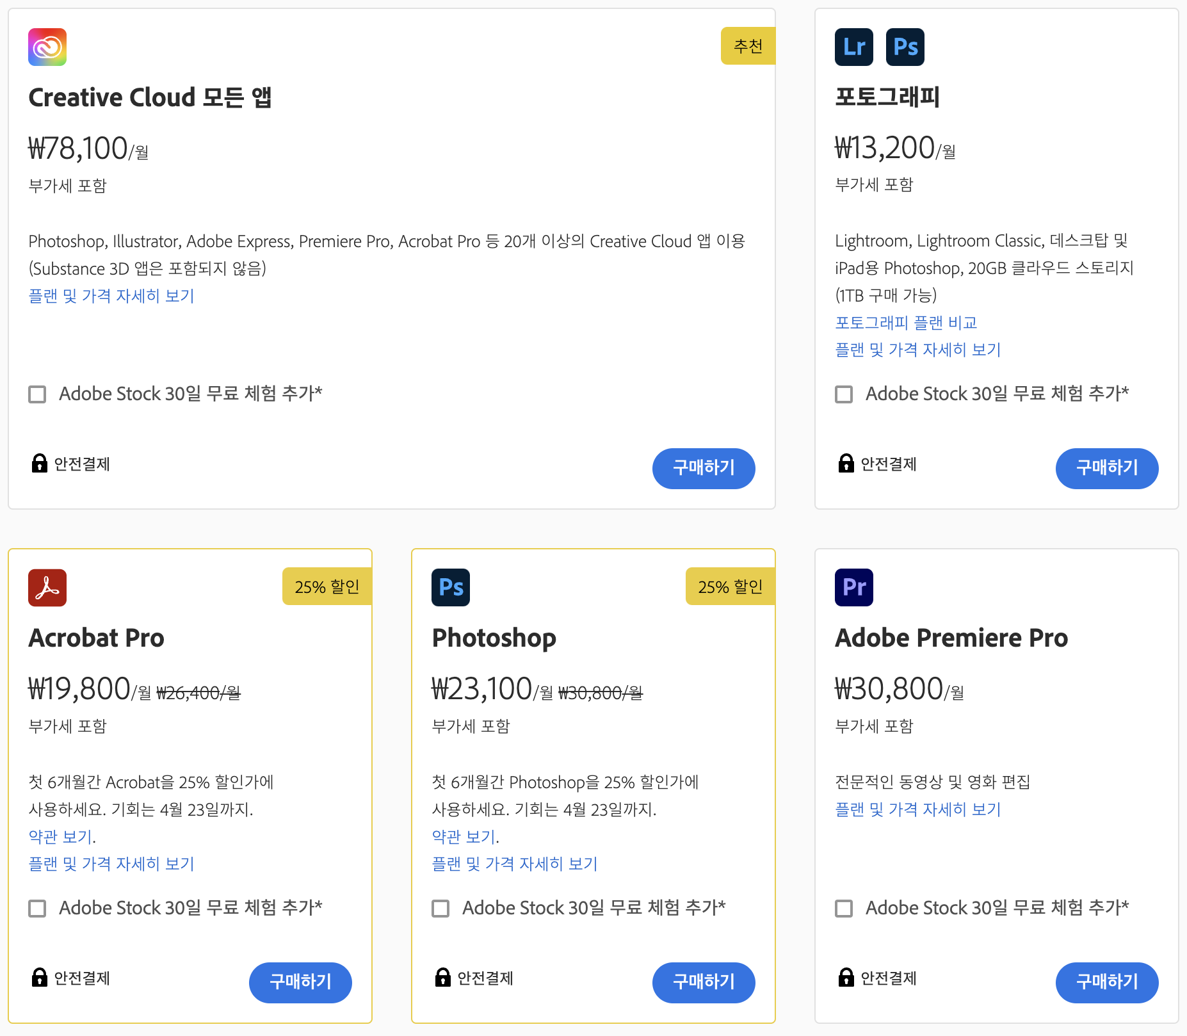Tick Adobe Stock trial for Acrobat Pro
This screenshot has height=1036, width=1187.
tap(37, 908)
